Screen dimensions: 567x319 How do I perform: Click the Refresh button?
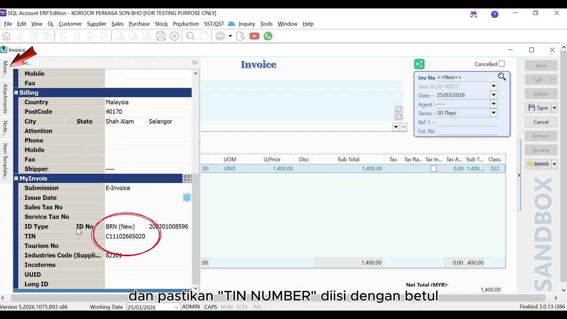click(x=541, y=136)
